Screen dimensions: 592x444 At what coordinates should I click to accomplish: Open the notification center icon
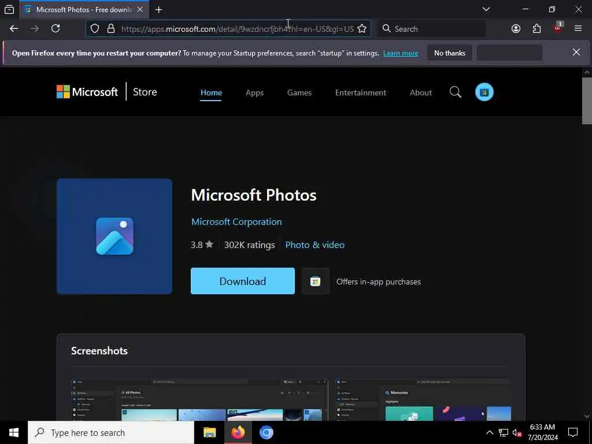(x=573, y=432)
